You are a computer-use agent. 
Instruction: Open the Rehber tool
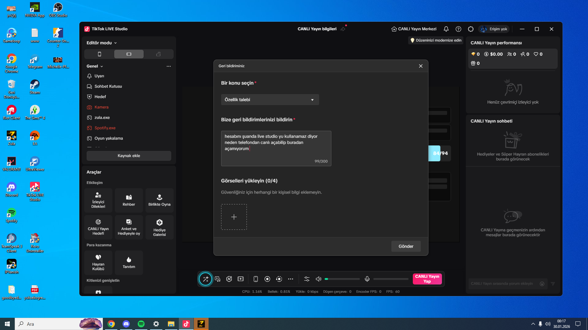coord(129,200)
